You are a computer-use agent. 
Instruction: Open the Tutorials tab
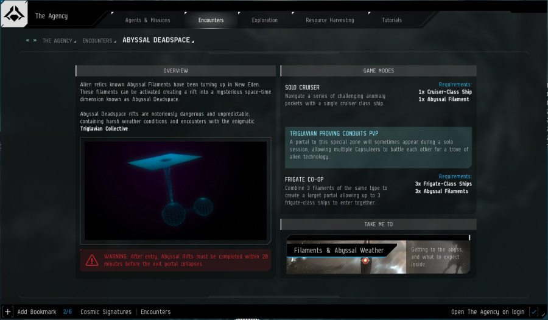tap(392, 20)
